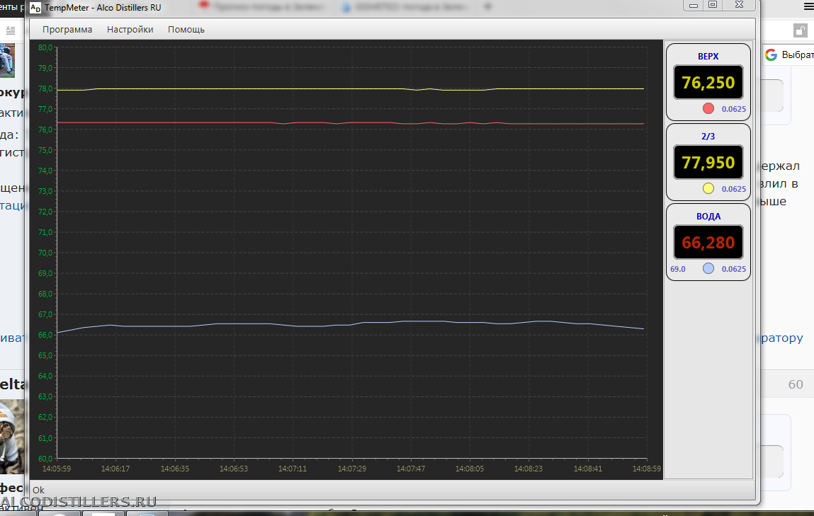Image resolution: width=814 pixels, height=516 pixels.
Task: Click the Google icon in browser window
Action: (771, 55)
